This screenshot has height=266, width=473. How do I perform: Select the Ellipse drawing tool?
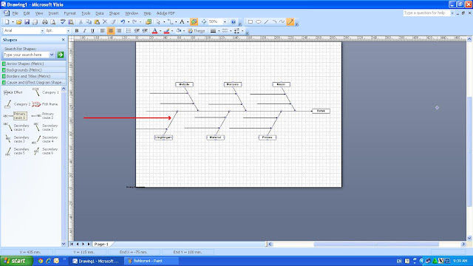pyautogui.click(x=259, y=21)
